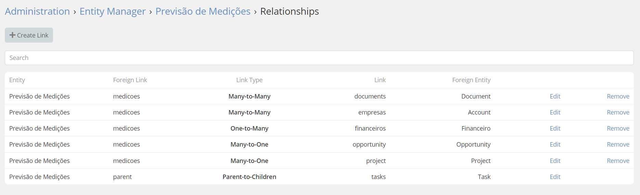Image resolution: width=640 pixels, height=195 pixels.
Task: Edit the opportunity link relationship
Action: pos(555,145)
